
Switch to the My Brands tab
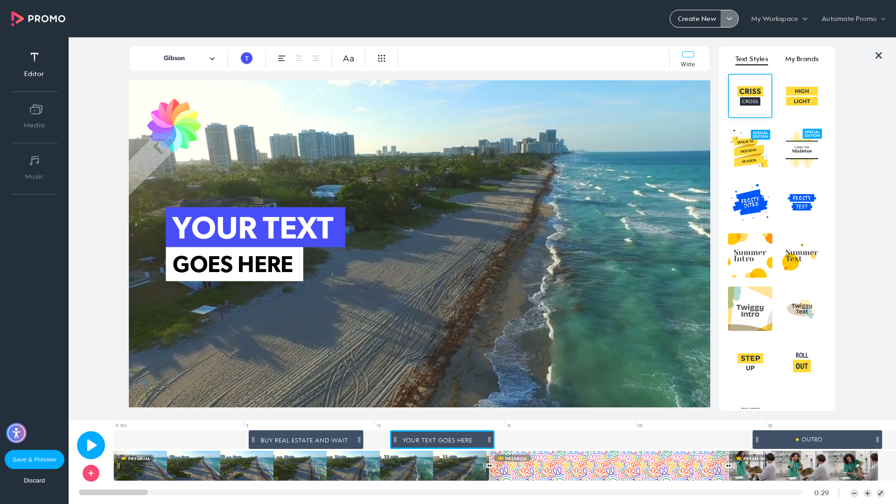pos(802,59)
